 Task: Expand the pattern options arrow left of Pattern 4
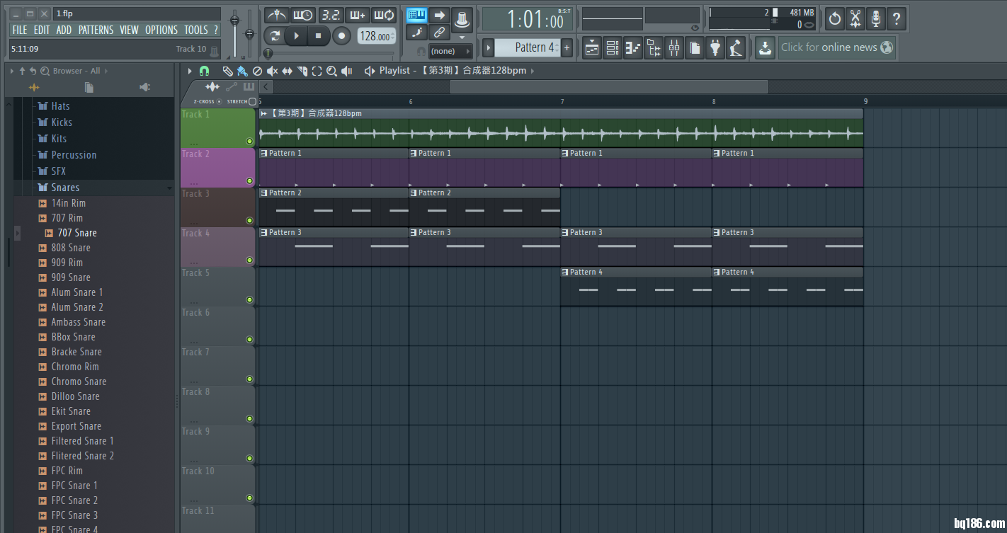pyautogui.click(x=488, y=47)
